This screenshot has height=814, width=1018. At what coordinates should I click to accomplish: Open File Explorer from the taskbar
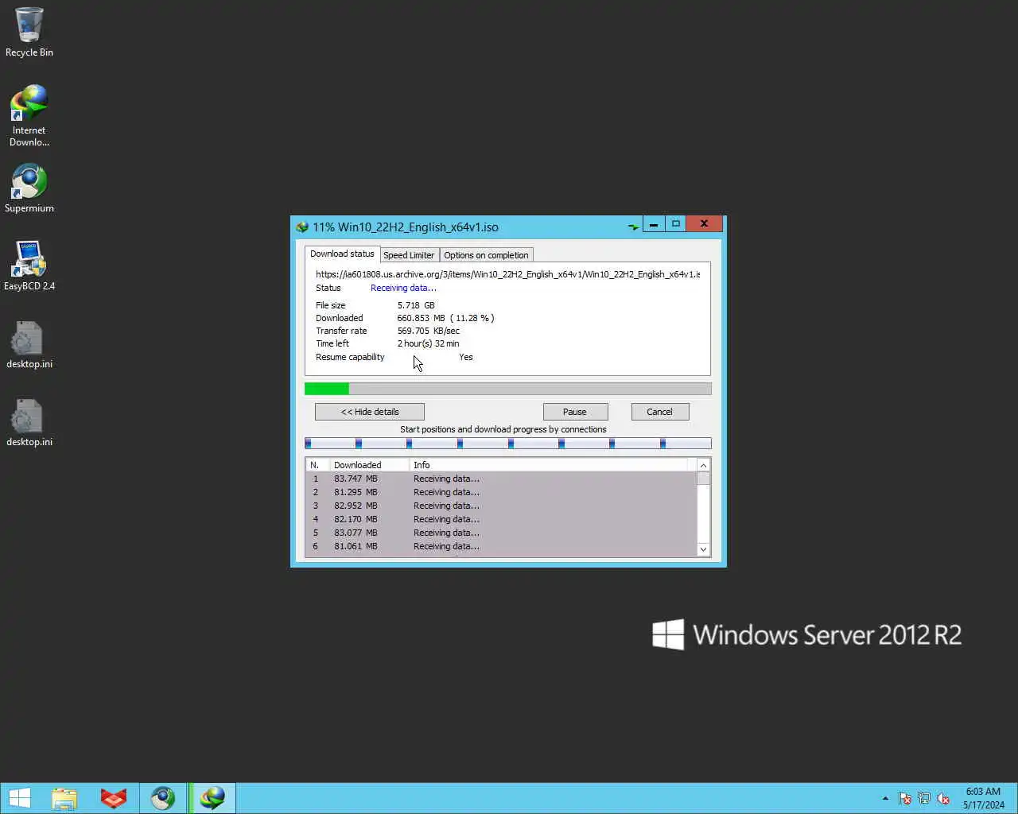pyautogui.click(x=64, y=798)
